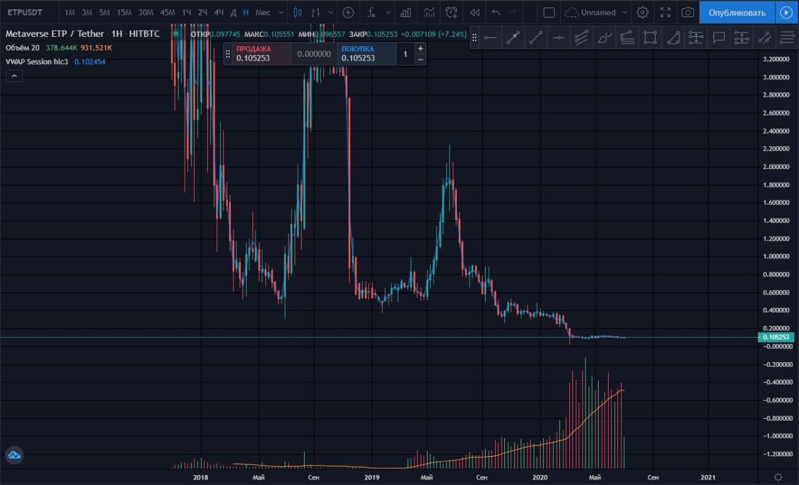Image resolution: width=799 pixels, height=485 pixels.
Task: Select the rectangle drawing tool
Action: tap(650, 38)
